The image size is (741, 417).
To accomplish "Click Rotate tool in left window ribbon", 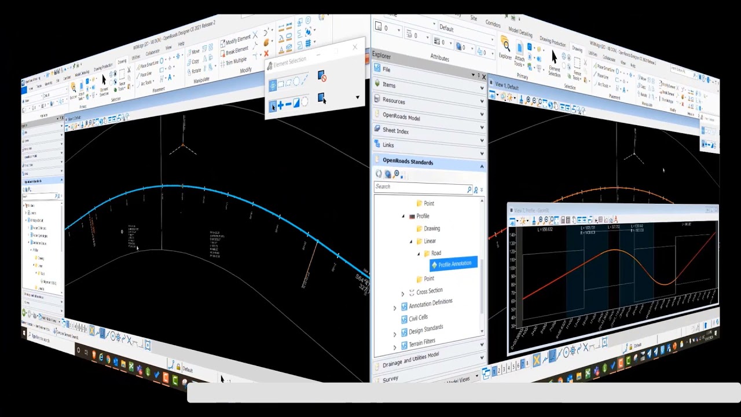I will [194, 71].
